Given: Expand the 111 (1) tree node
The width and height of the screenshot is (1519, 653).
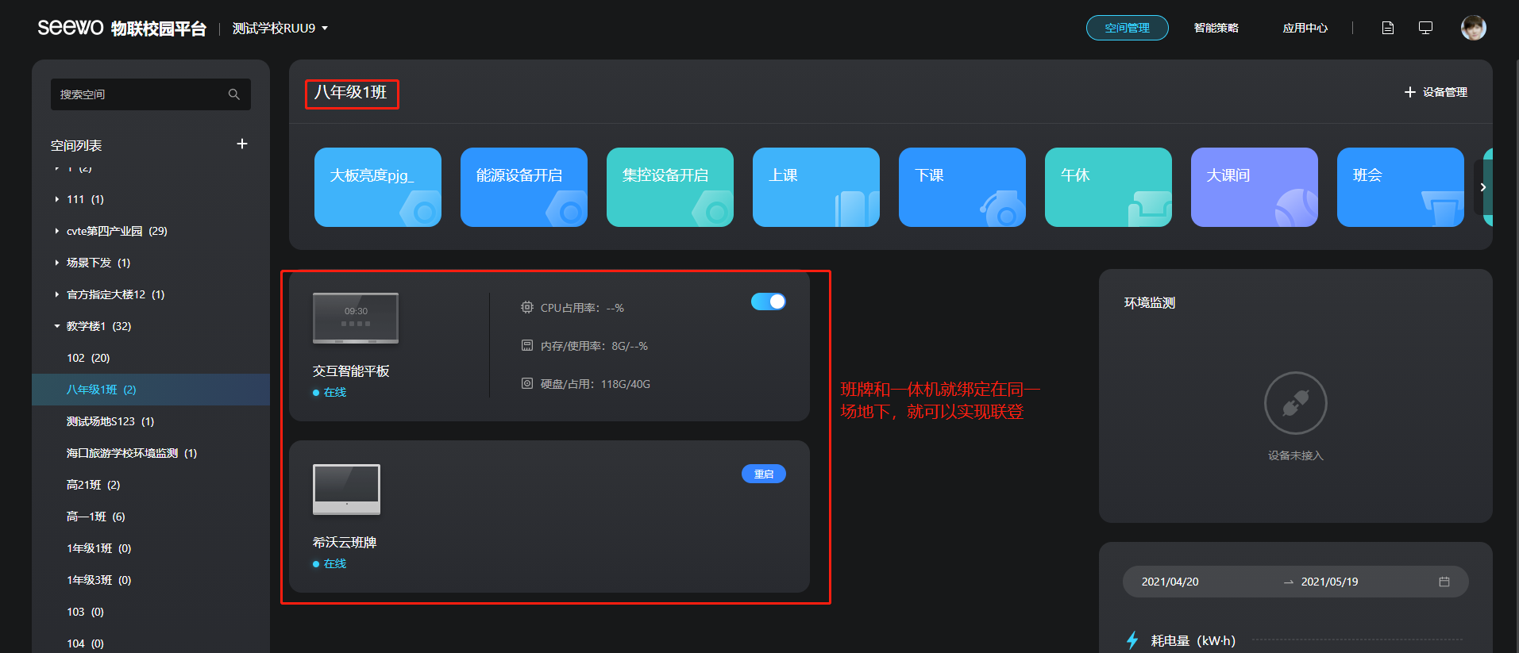Looking at the screenshot, I should point(57,199).
